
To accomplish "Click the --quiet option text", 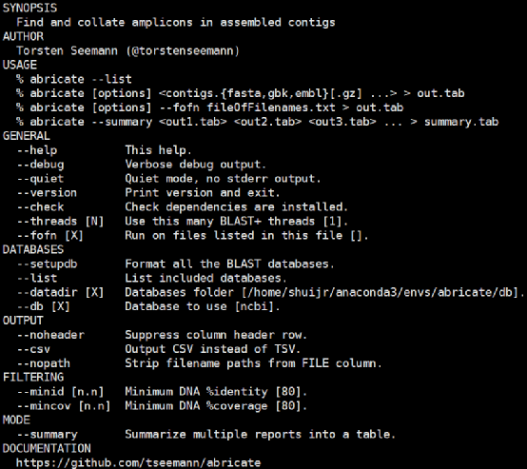I will (40, 179).
